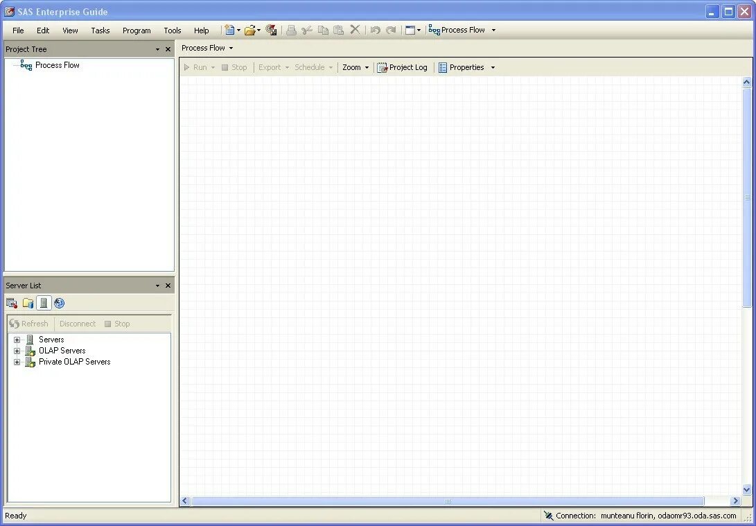756x526 pixels.
Task: Click the Undo arrow icon
Action: [375, 30]
